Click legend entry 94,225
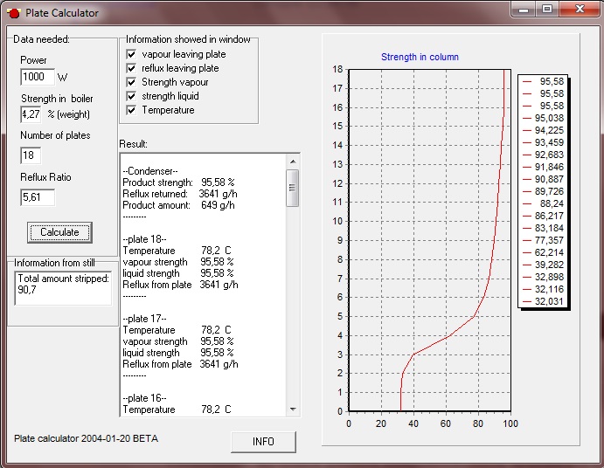The height and width of the screenshot is (468, 604). point(543,130)
